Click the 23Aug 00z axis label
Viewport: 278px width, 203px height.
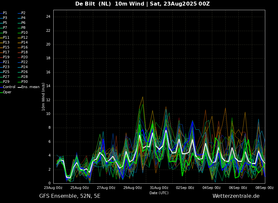(53, 188)
